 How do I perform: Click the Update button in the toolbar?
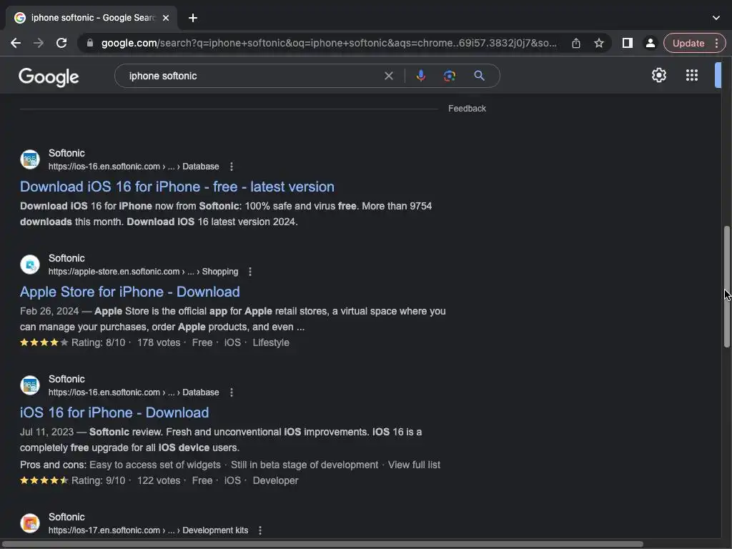(688, 43)
